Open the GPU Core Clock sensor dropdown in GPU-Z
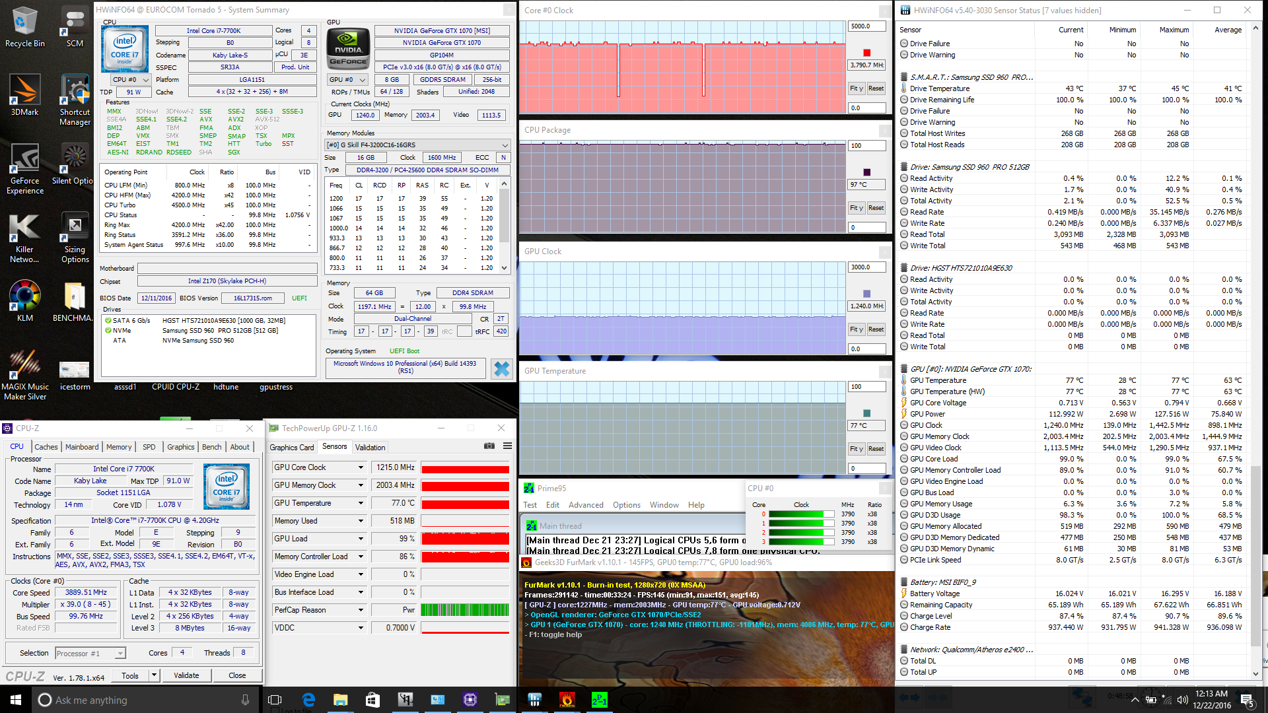 pos(361,467)
